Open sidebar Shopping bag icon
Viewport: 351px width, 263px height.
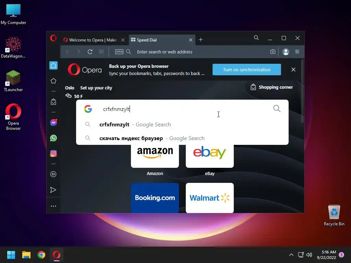tap(53, 102)
